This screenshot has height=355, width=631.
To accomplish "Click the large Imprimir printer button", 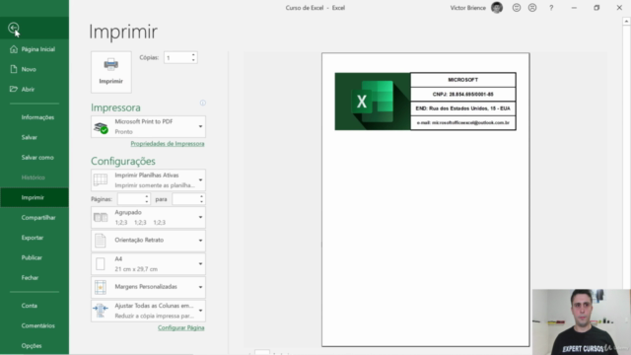I will click(111, 72).
